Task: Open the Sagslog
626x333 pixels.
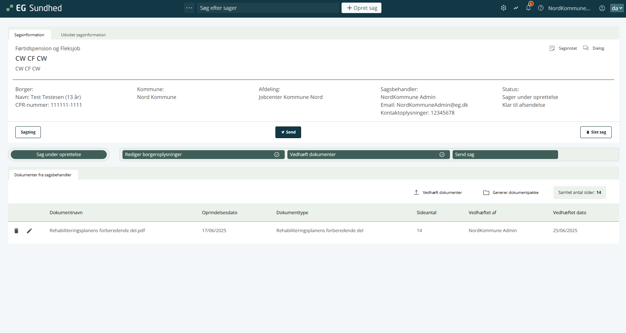Action: coord(28,132)
